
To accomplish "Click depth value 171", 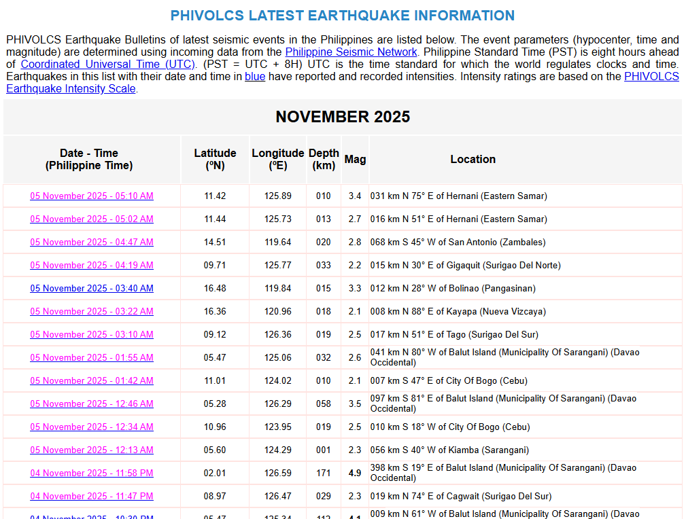I will (x=324, y=473).
